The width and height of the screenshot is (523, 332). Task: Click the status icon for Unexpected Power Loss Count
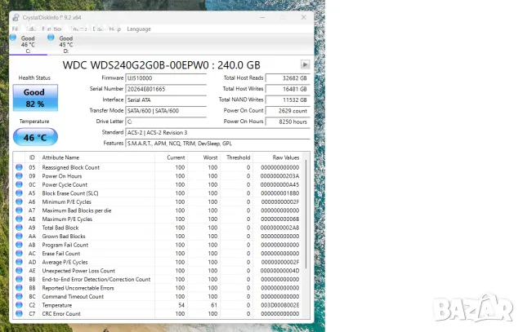point(19,271)
